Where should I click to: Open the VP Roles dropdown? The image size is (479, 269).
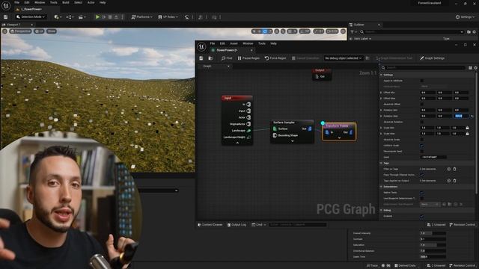tap(168, 16)
